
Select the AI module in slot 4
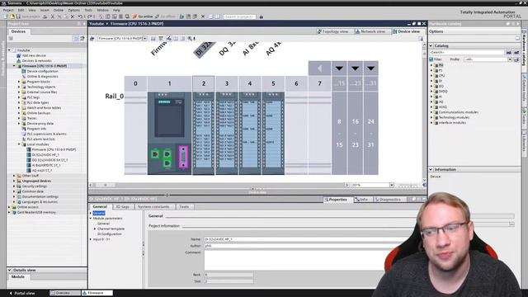(250, 133)
